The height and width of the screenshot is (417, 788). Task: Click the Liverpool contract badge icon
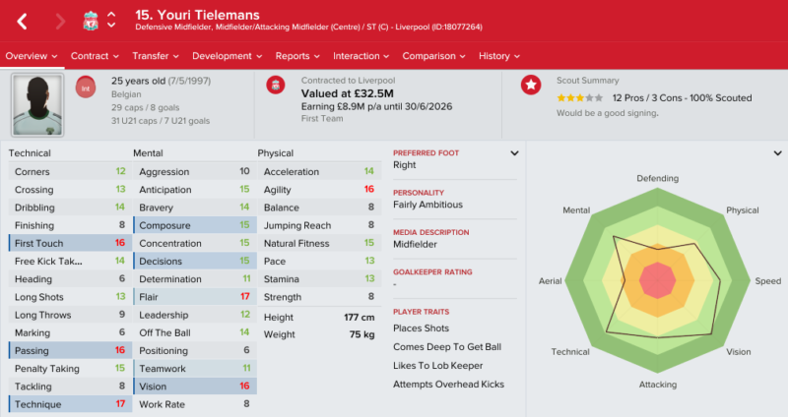(276, 86)
